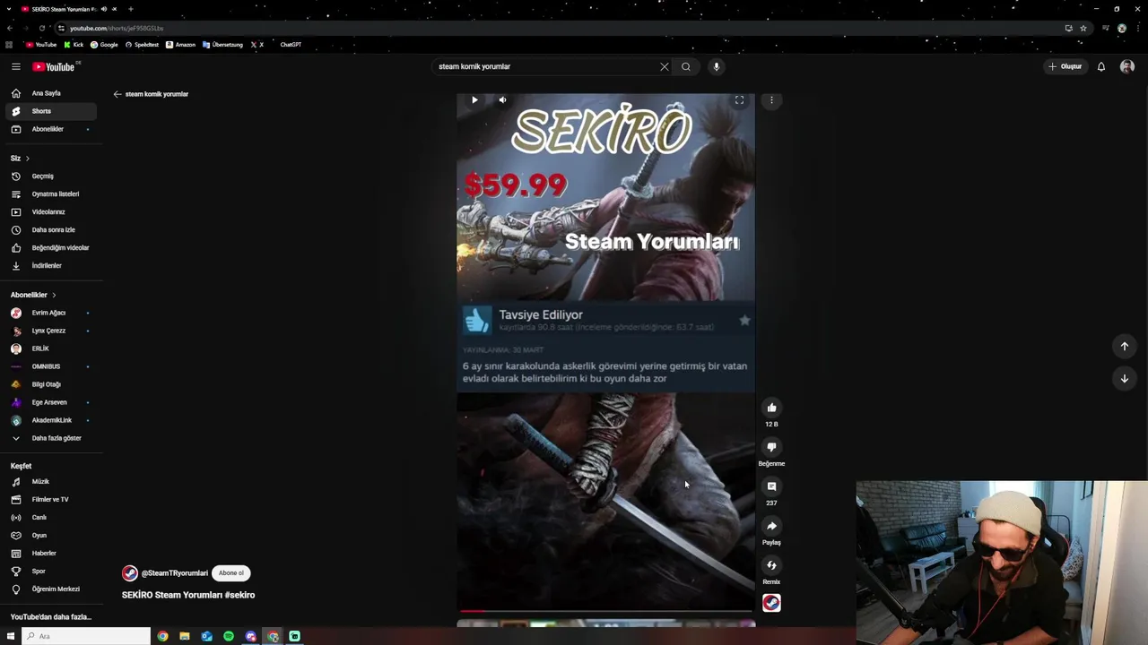Clear the search box with the X
The width and height of the screenshot is (1148, 645).
(x=665, y=66)
